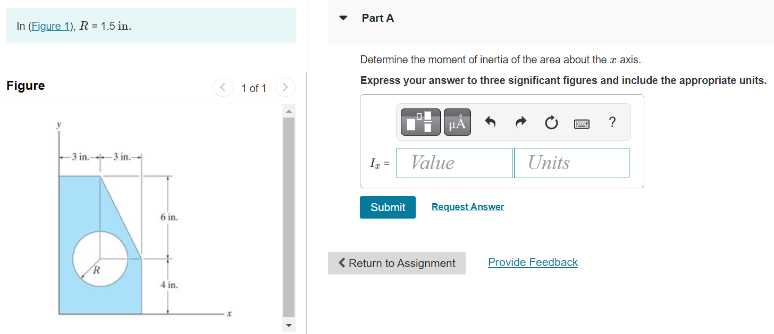Click inside the Units input field
Viewport: 774px width, 334px height.
tap(571, 163)
